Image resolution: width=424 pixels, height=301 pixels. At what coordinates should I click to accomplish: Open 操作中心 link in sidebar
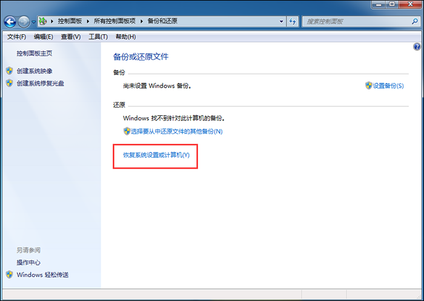click(28, 262)
